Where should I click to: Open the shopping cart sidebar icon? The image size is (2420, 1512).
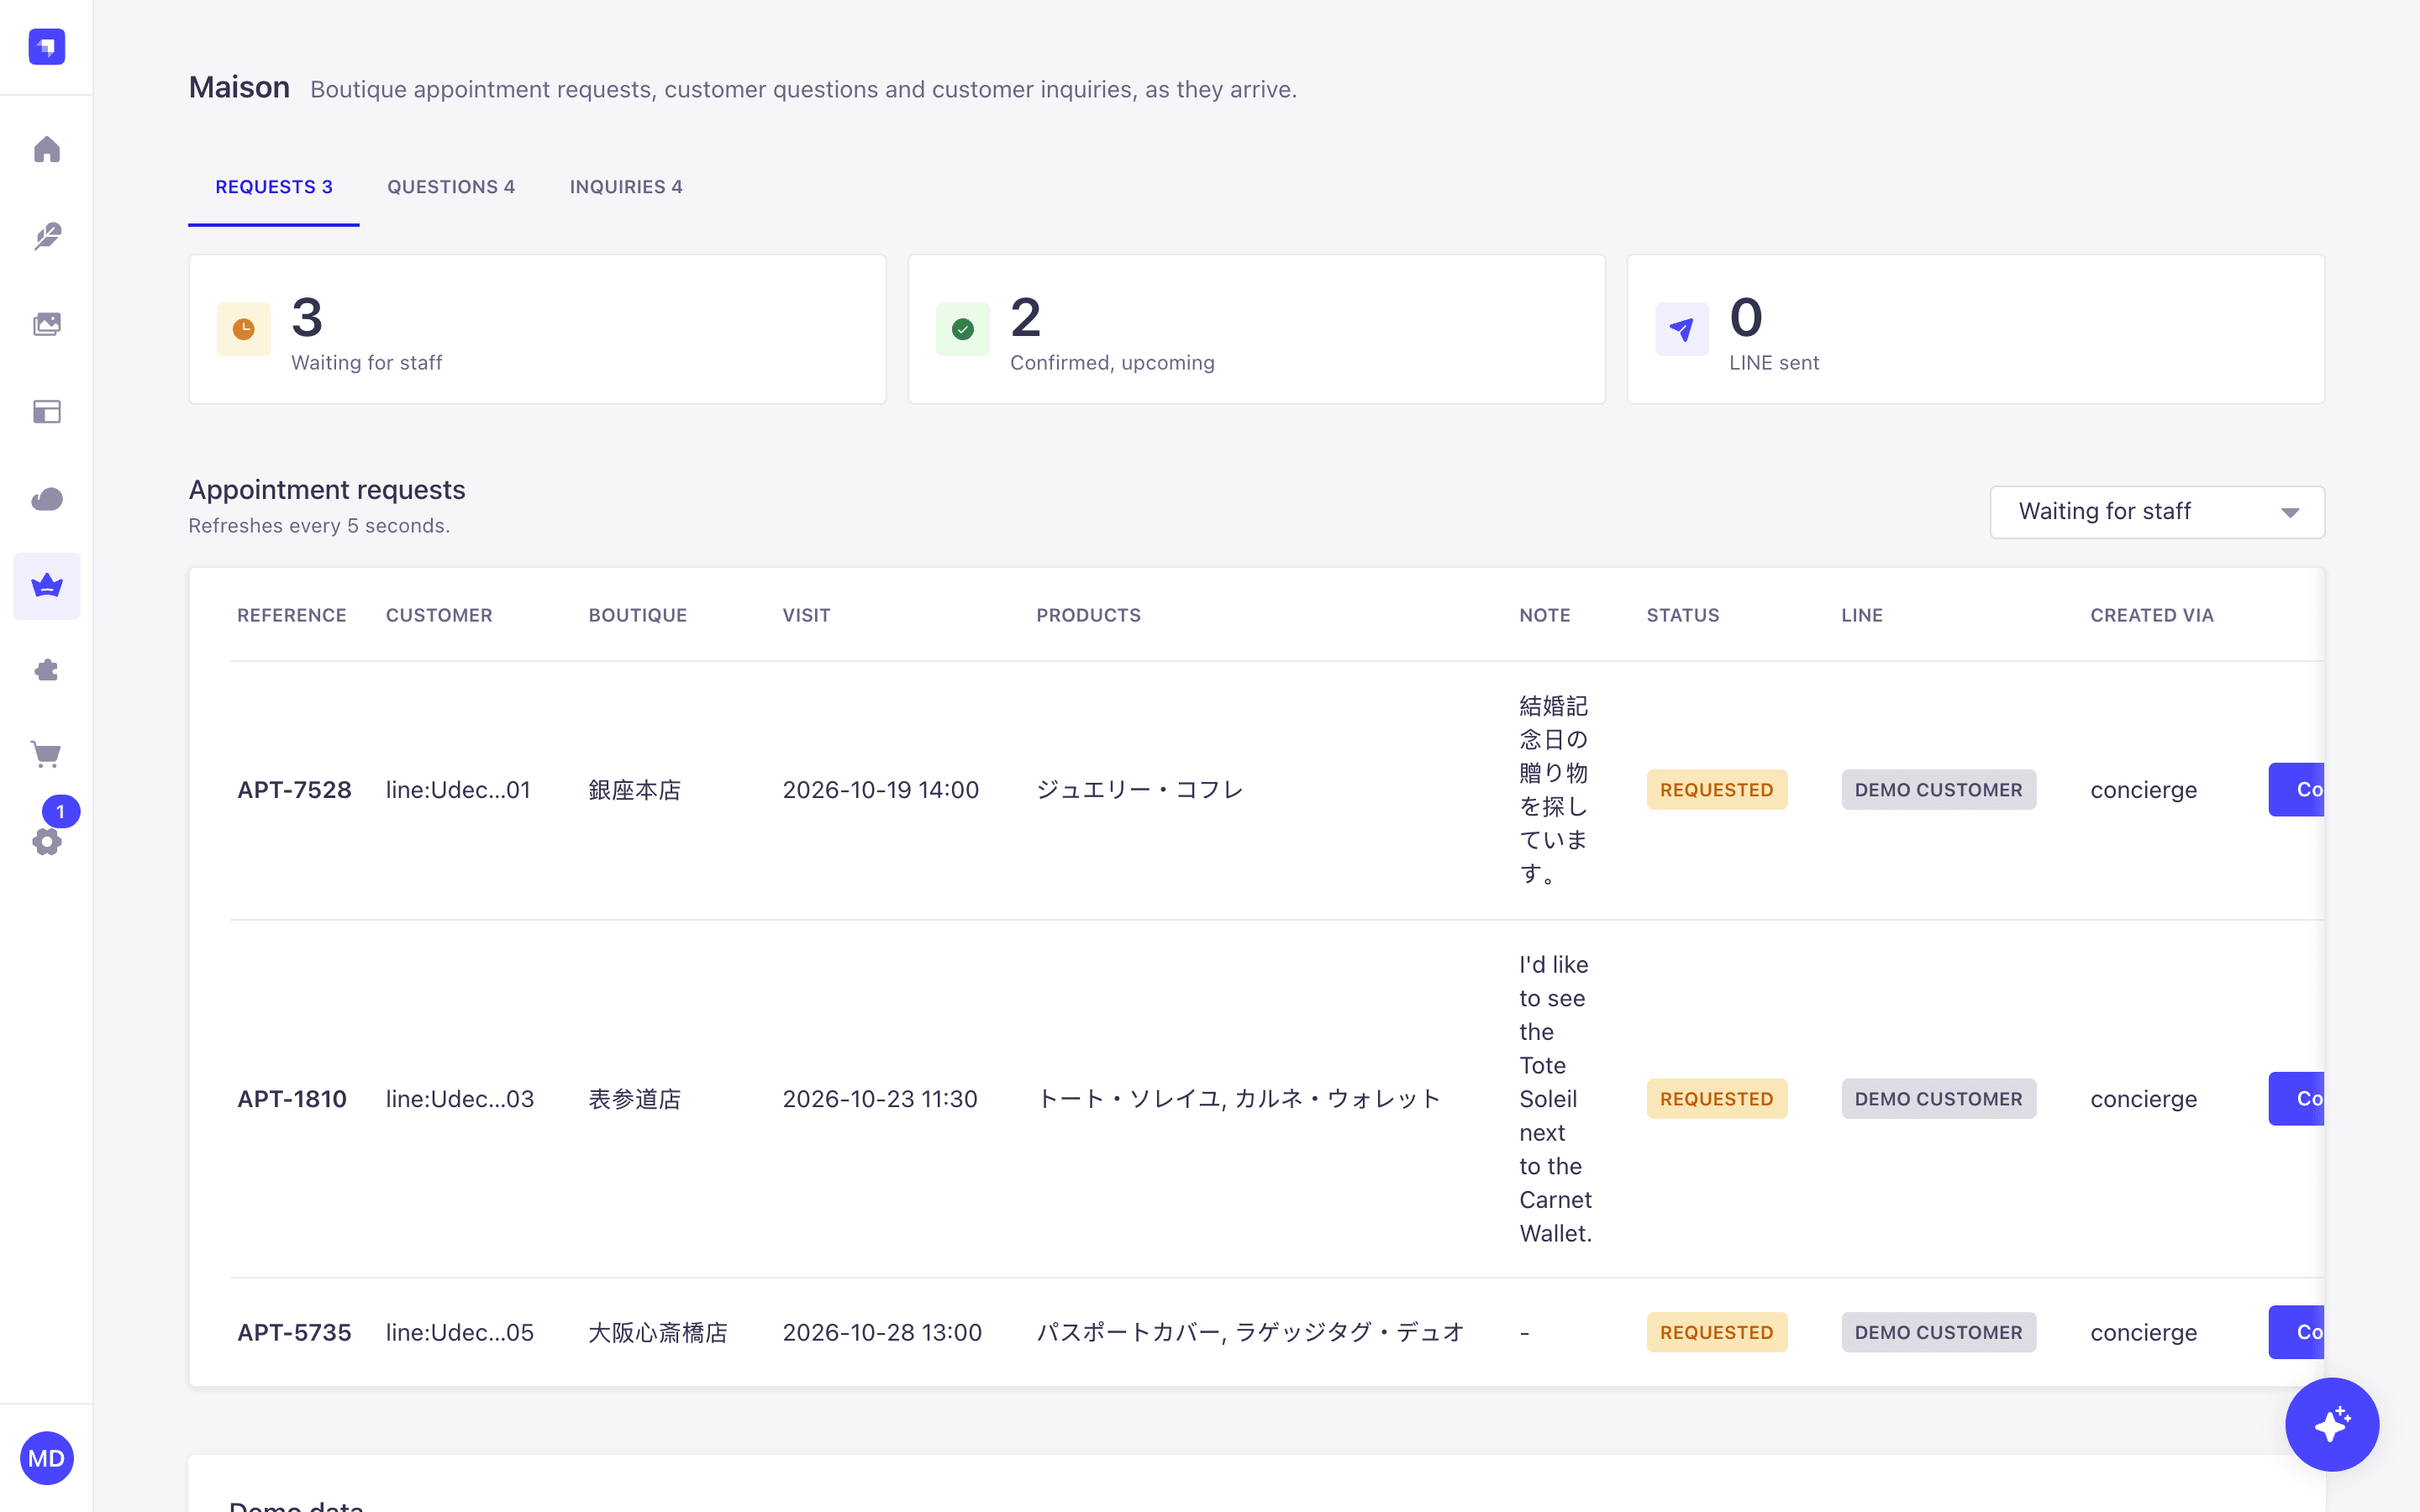(46, 754)
